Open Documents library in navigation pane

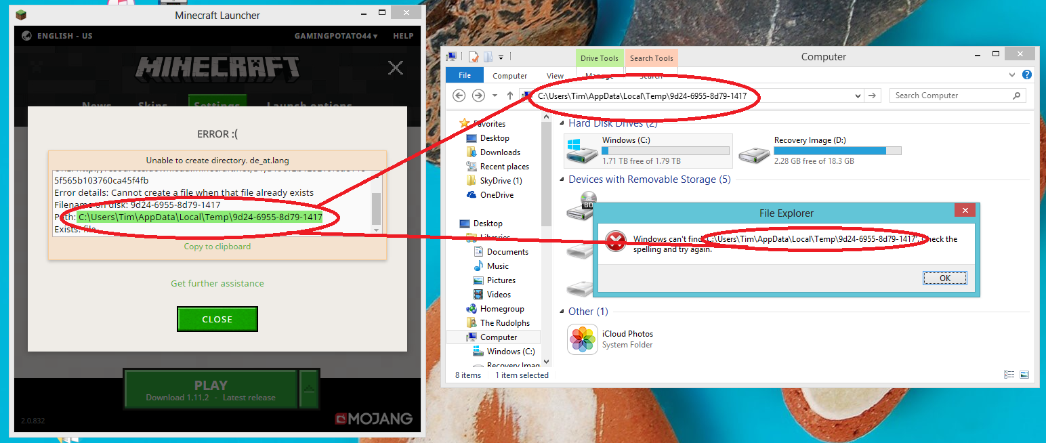click(x=507, y=252)
